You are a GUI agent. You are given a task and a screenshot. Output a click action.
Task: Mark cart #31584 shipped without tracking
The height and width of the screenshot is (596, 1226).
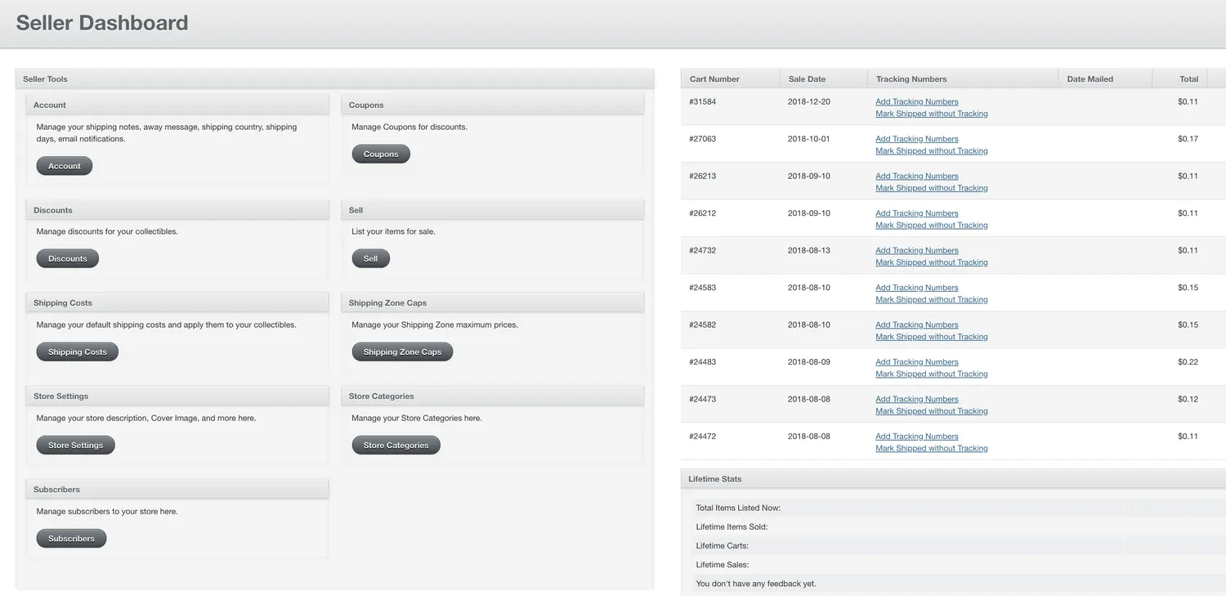931,114
